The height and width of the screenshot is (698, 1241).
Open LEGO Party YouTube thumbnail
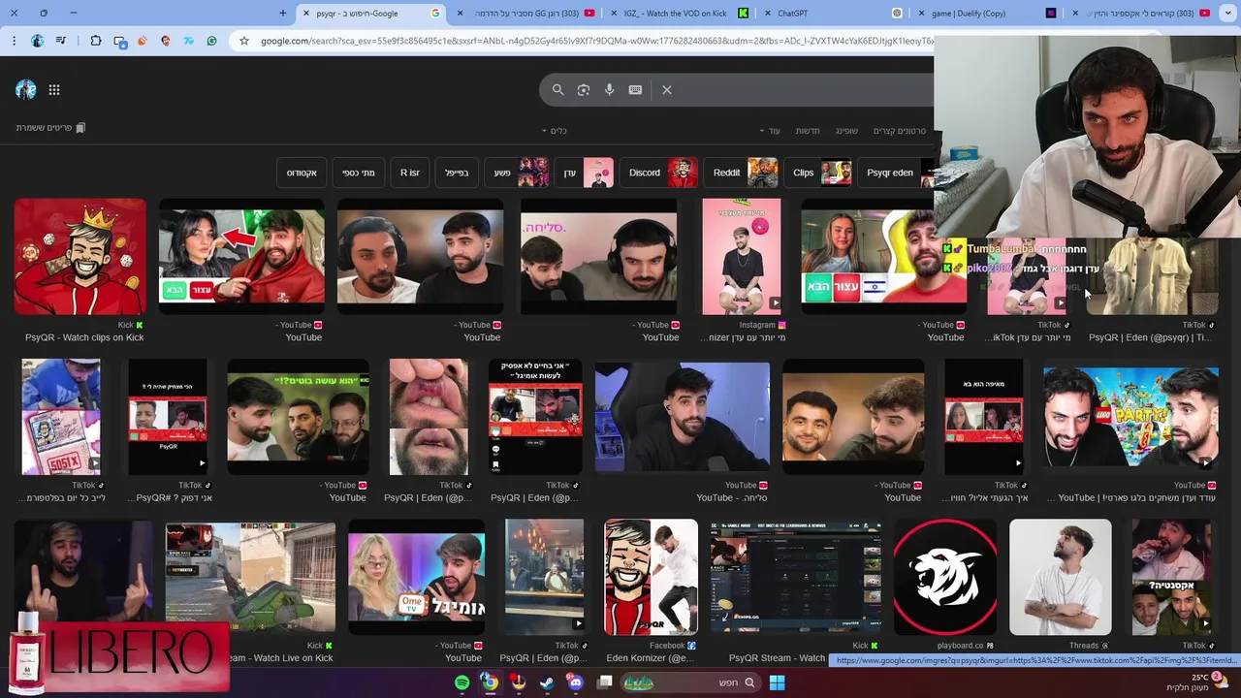click(x=1130, y=417)
